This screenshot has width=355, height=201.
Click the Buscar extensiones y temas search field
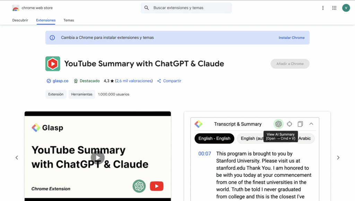coord(186,8)
